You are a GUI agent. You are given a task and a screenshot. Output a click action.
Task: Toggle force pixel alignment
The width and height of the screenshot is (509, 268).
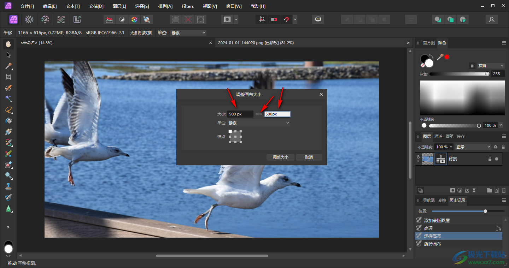(262, 19)
